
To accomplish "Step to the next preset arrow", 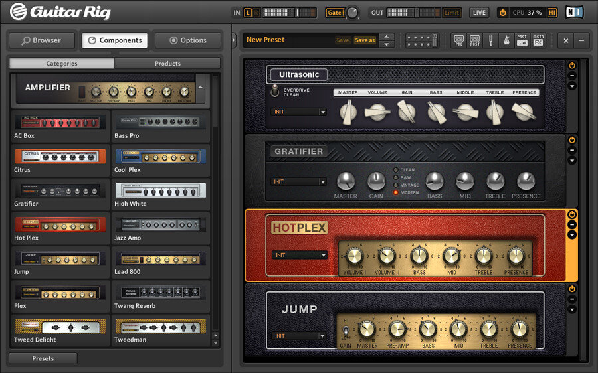I will click(386, 44).
